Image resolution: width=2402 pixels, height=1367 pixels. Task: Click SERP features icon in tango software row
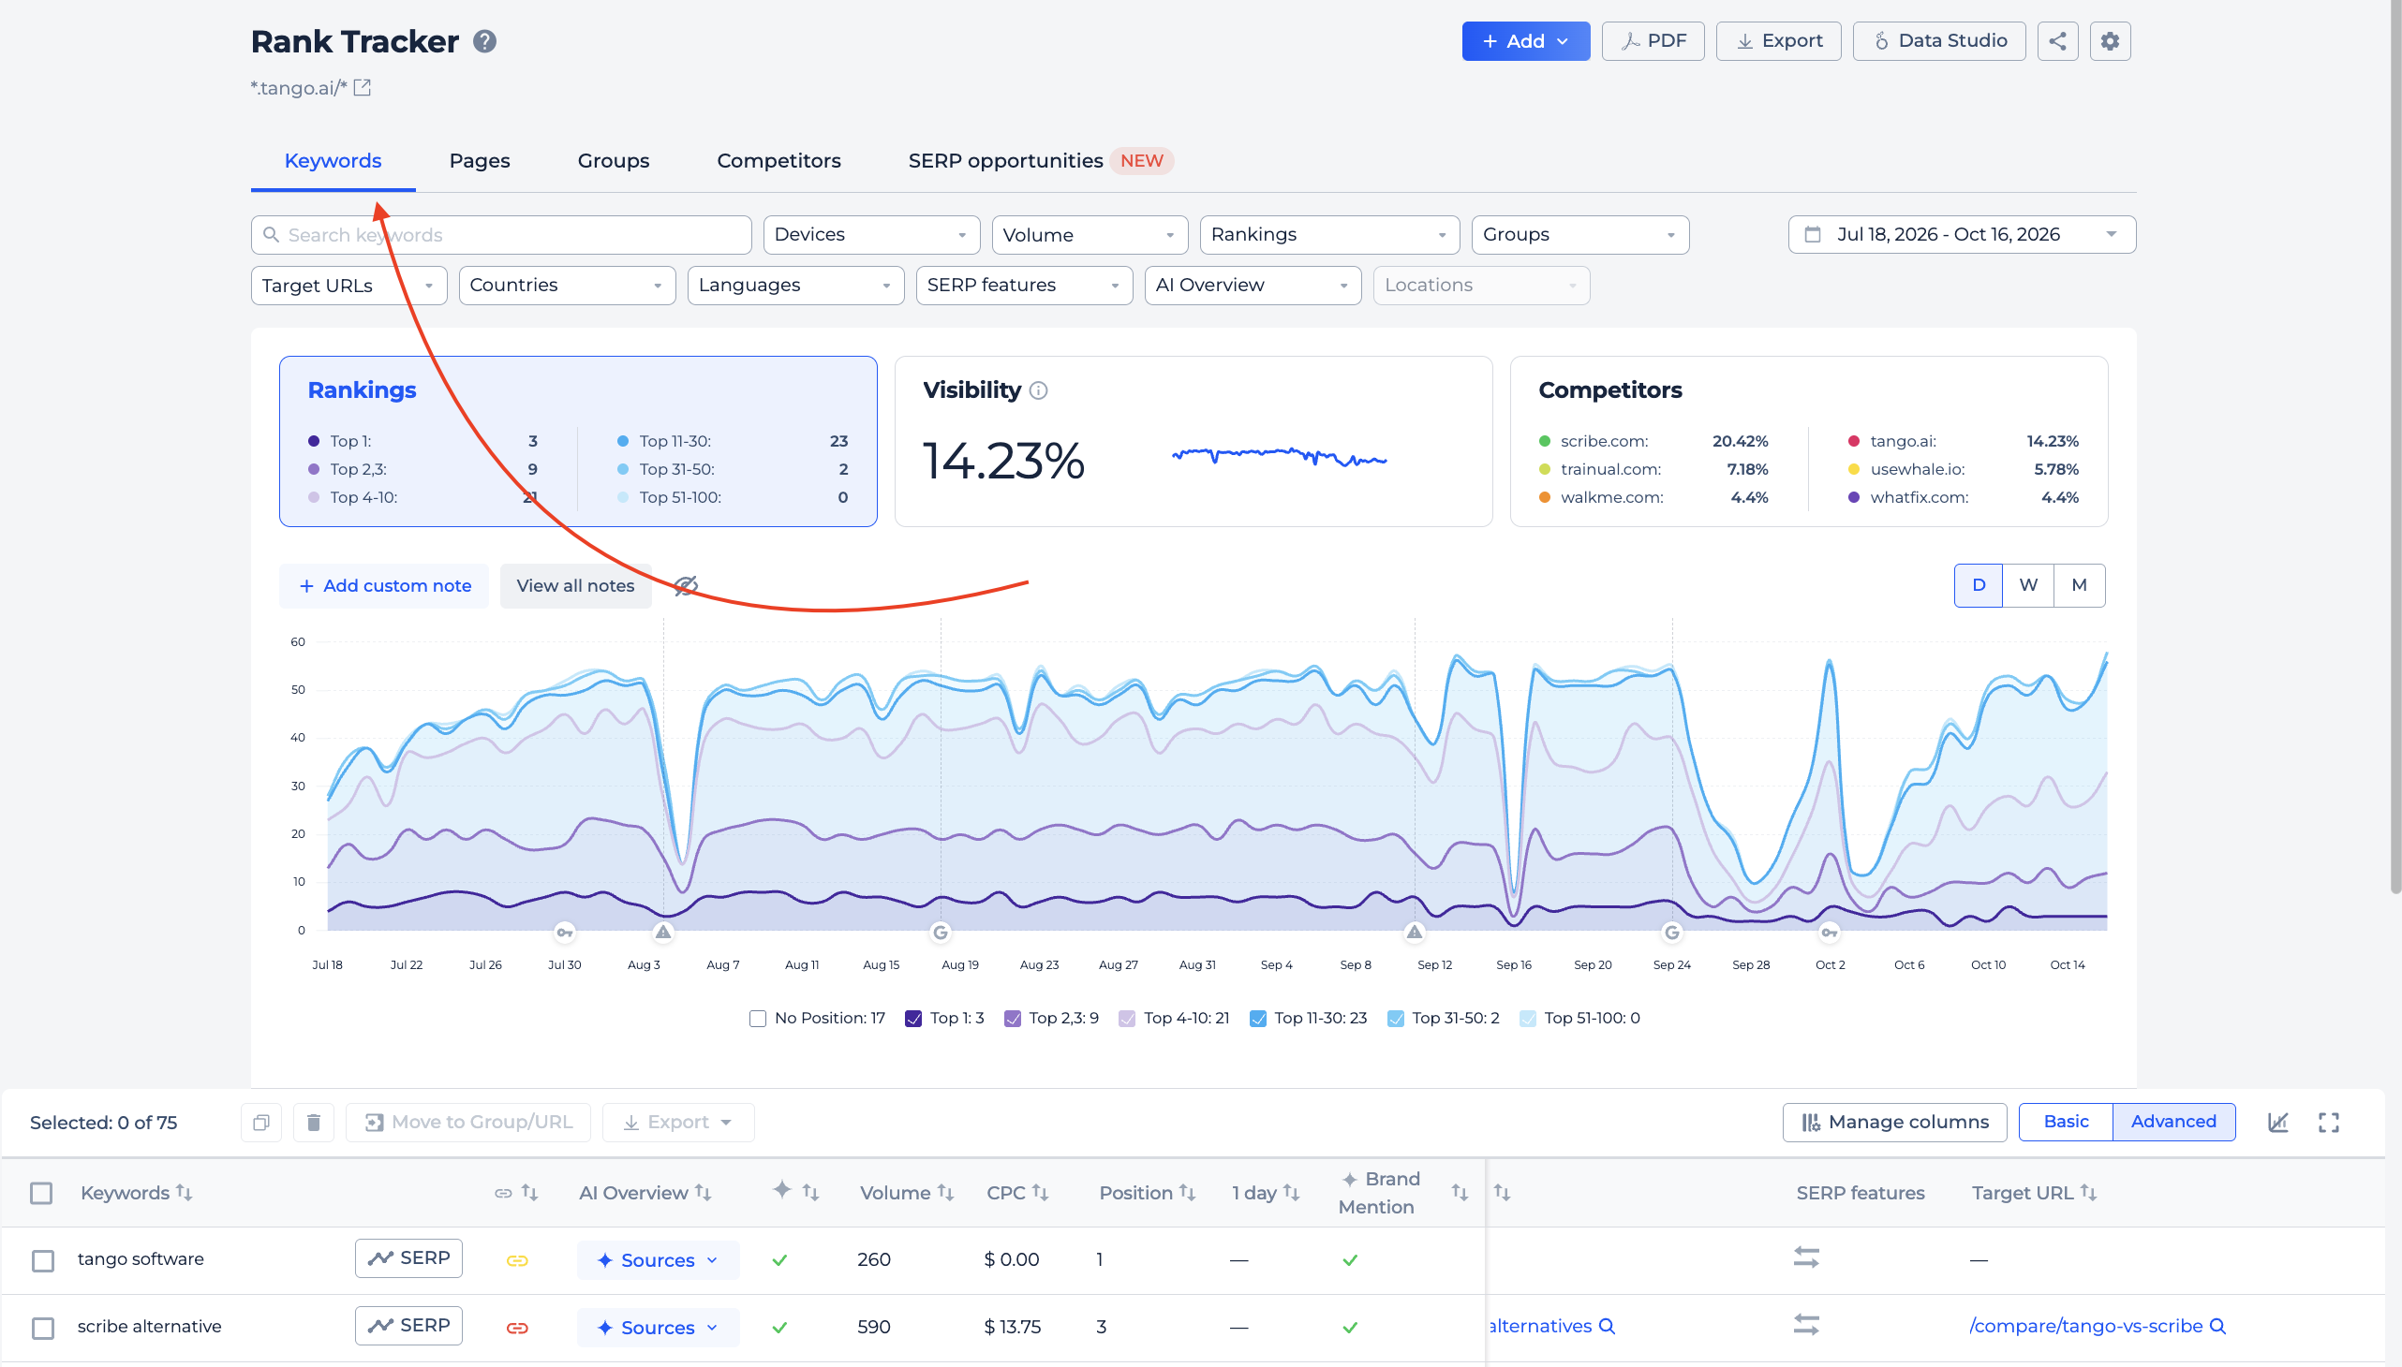pos(1806,1257)
